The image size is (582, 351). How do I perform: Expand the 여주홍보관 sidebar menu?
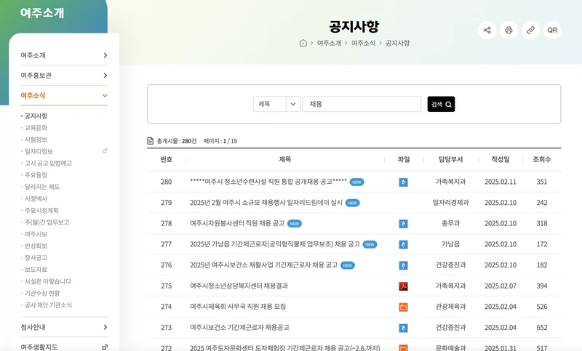click(64, 76)
